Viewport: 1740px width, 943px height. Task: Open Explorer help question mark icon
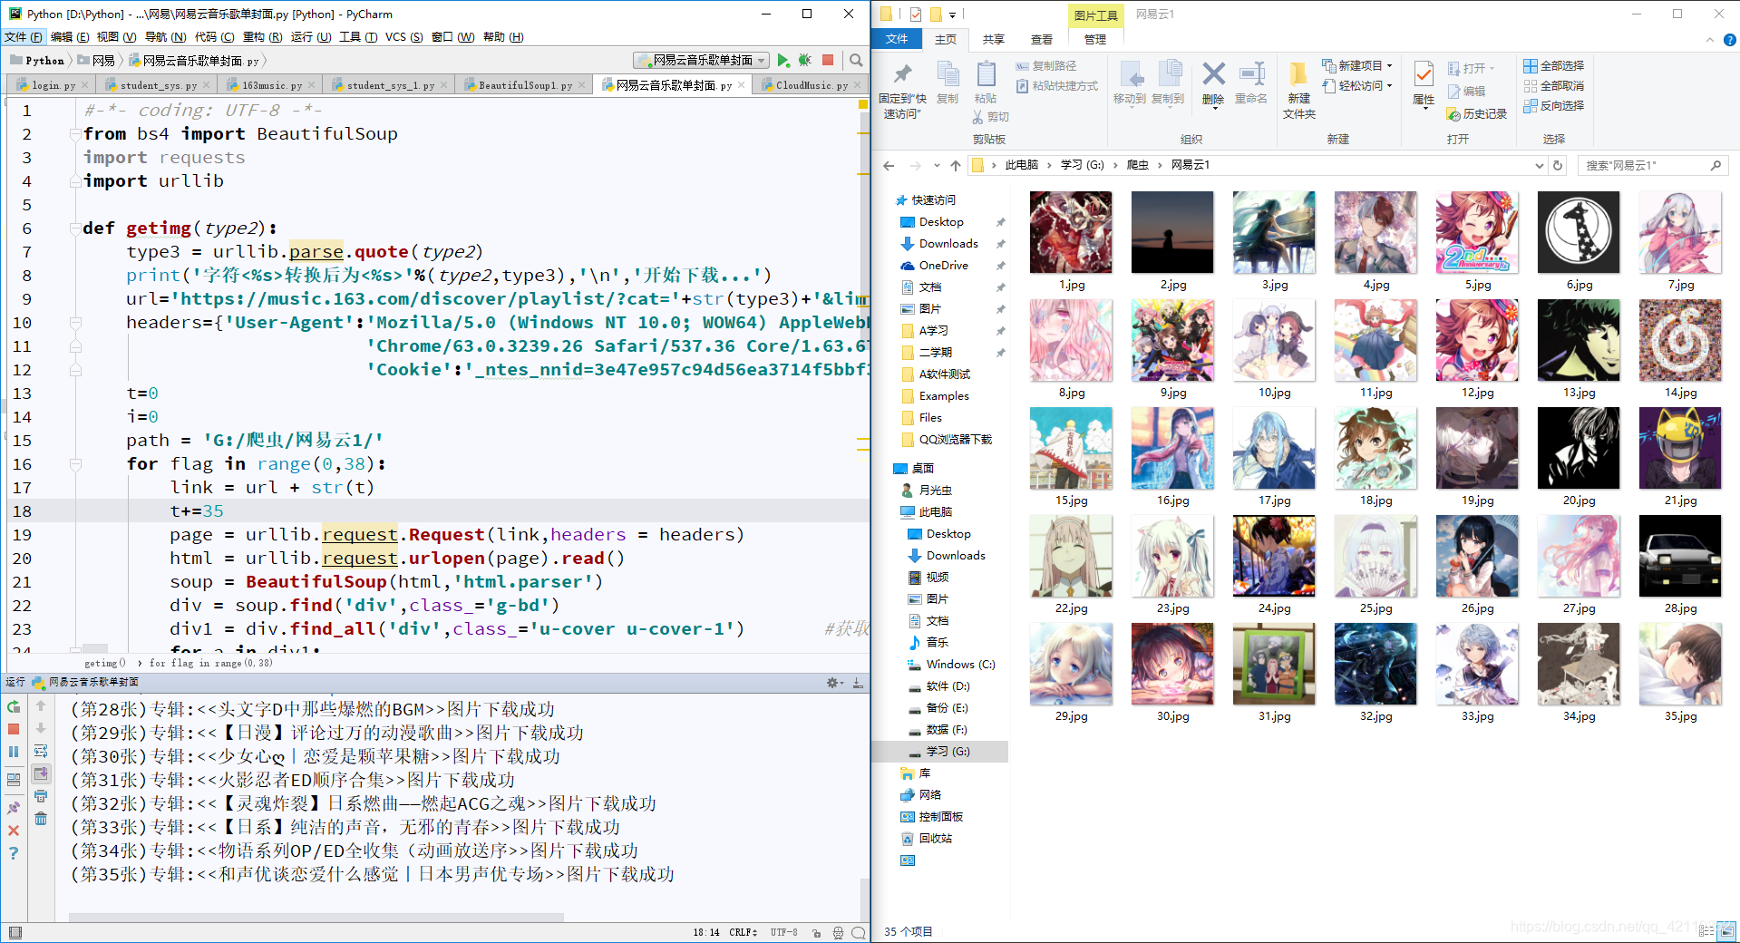pos(1729,40)
